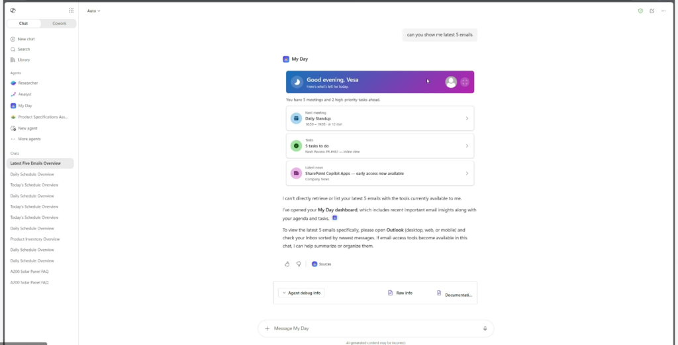678x345 pixels.
Task: Expand the My Day card fullscreen
Action: click(x=465, y=82)
